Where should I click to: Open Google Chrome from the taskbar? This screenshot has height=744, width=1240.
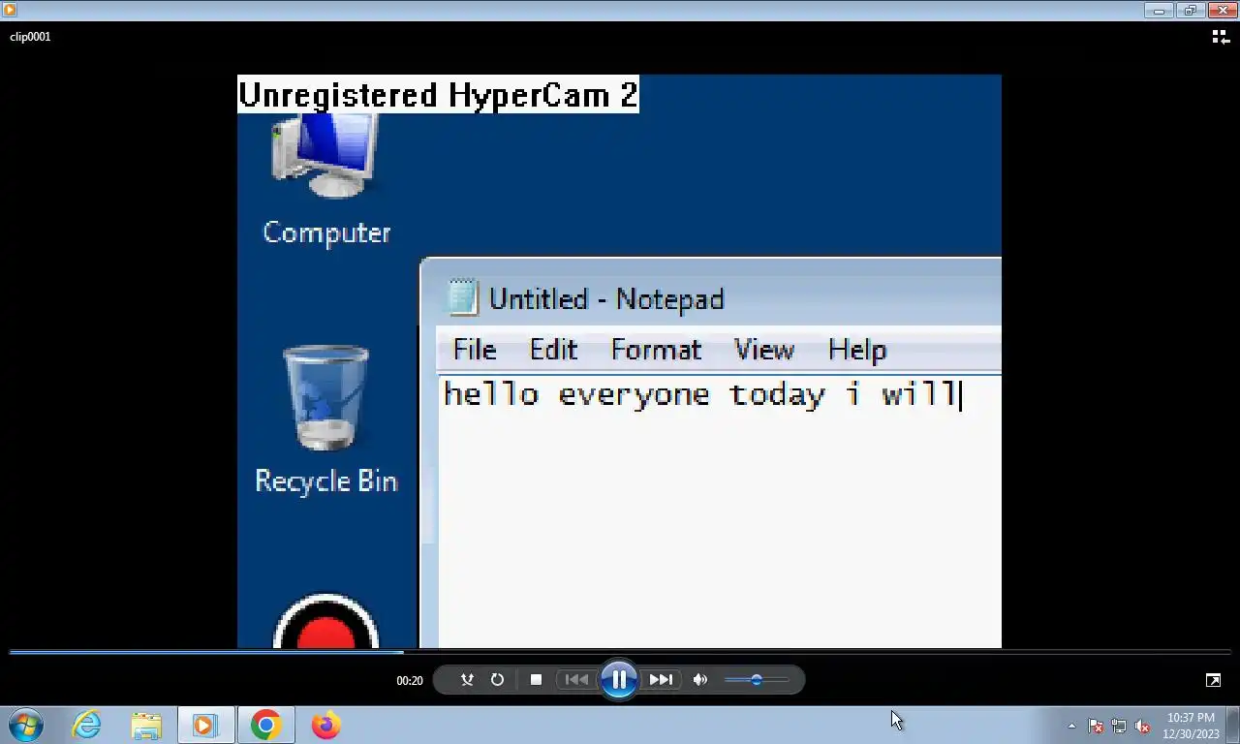(265, 725)
